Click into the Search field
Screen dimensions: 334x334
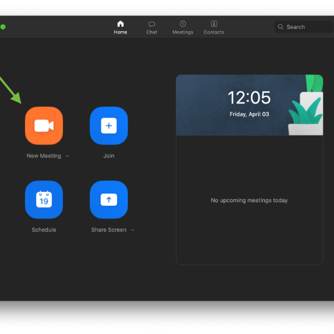(x=304, y=27)
